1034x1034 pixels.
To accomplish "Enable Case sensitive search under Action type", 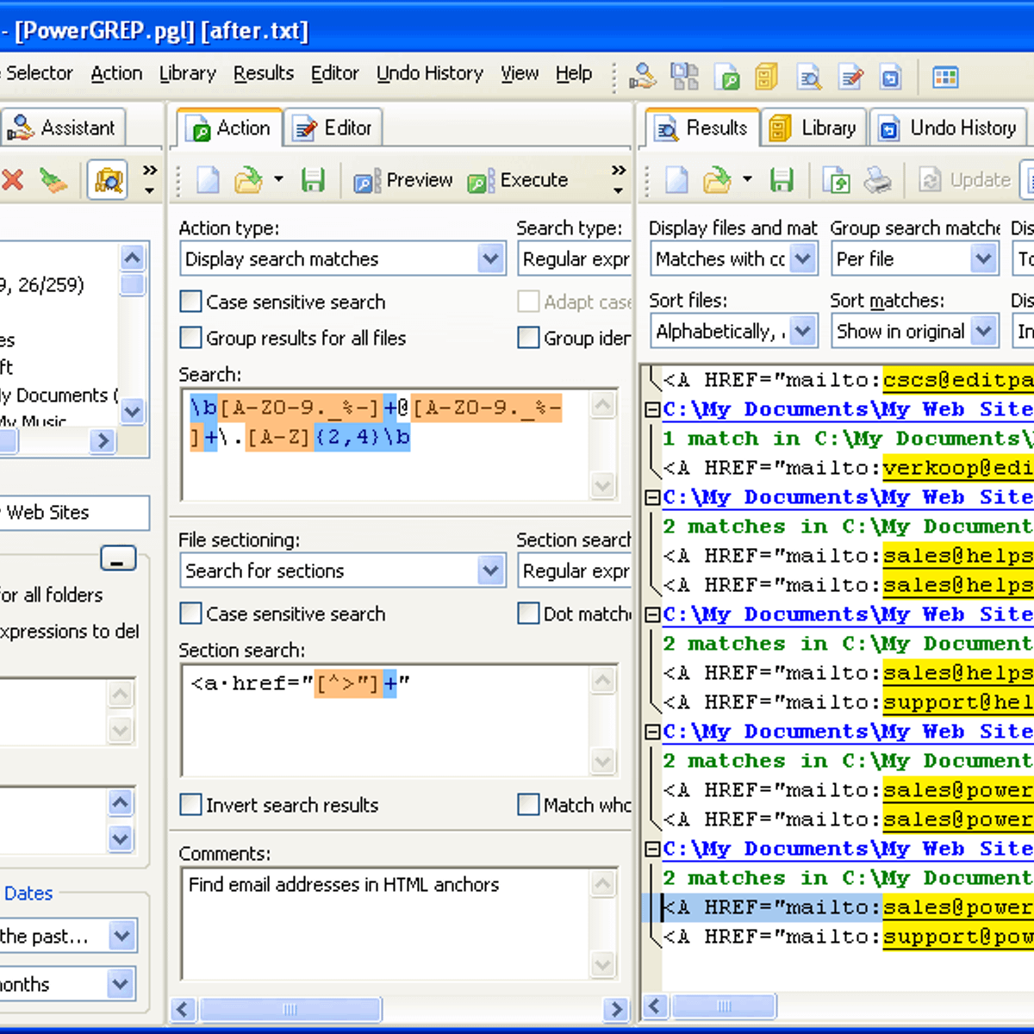I will coord(190,302).
